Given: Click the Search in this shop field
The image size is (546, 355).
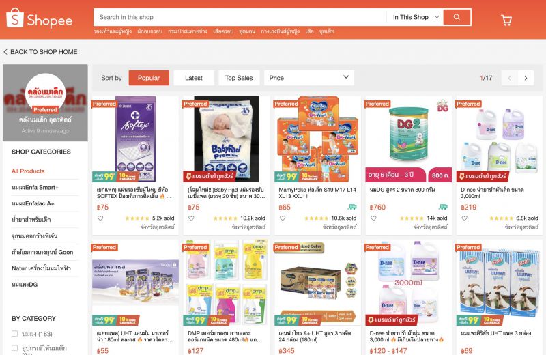Looking at the screenshot, I should click(240, 17).
